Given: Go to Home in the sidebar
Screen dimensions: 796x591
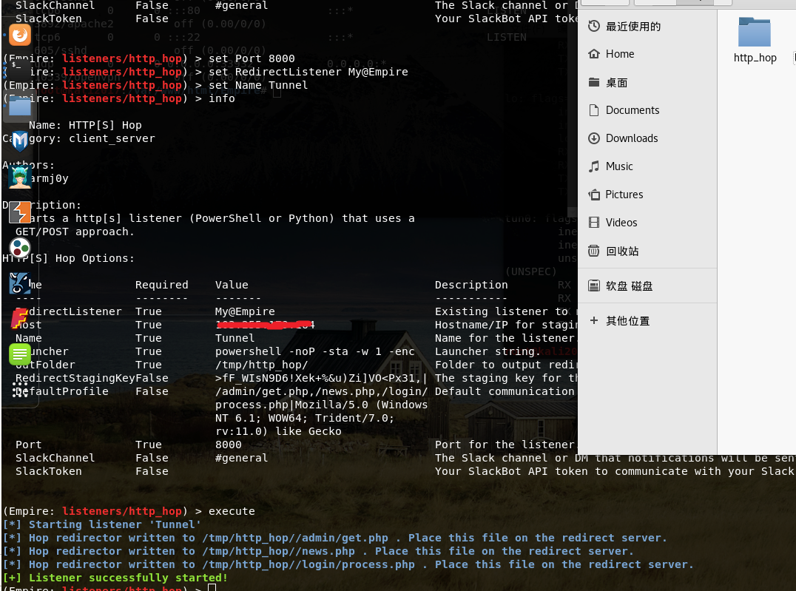Looking at the screenshot, I should (x=619, y=54).
